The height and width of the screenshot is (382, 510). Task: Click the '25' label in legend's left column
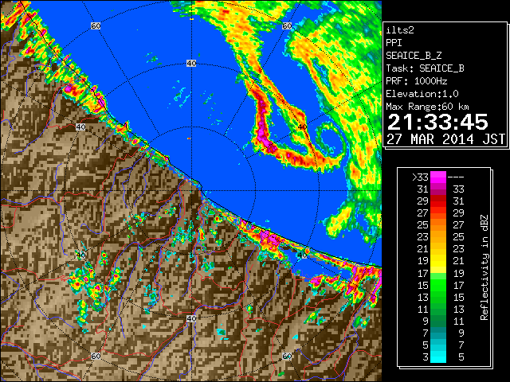423,225
